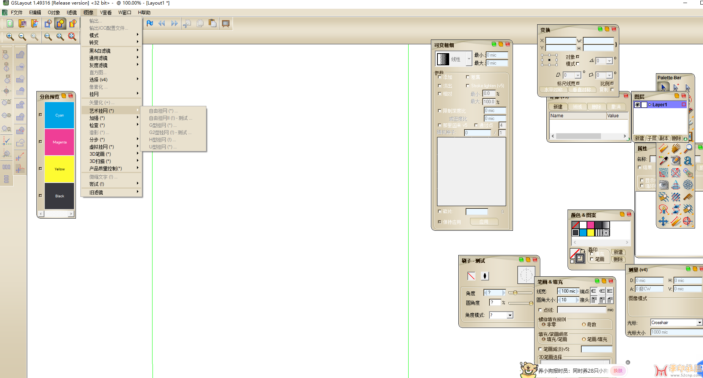Click the 新建 button in Layers panel

click(640, 138)
